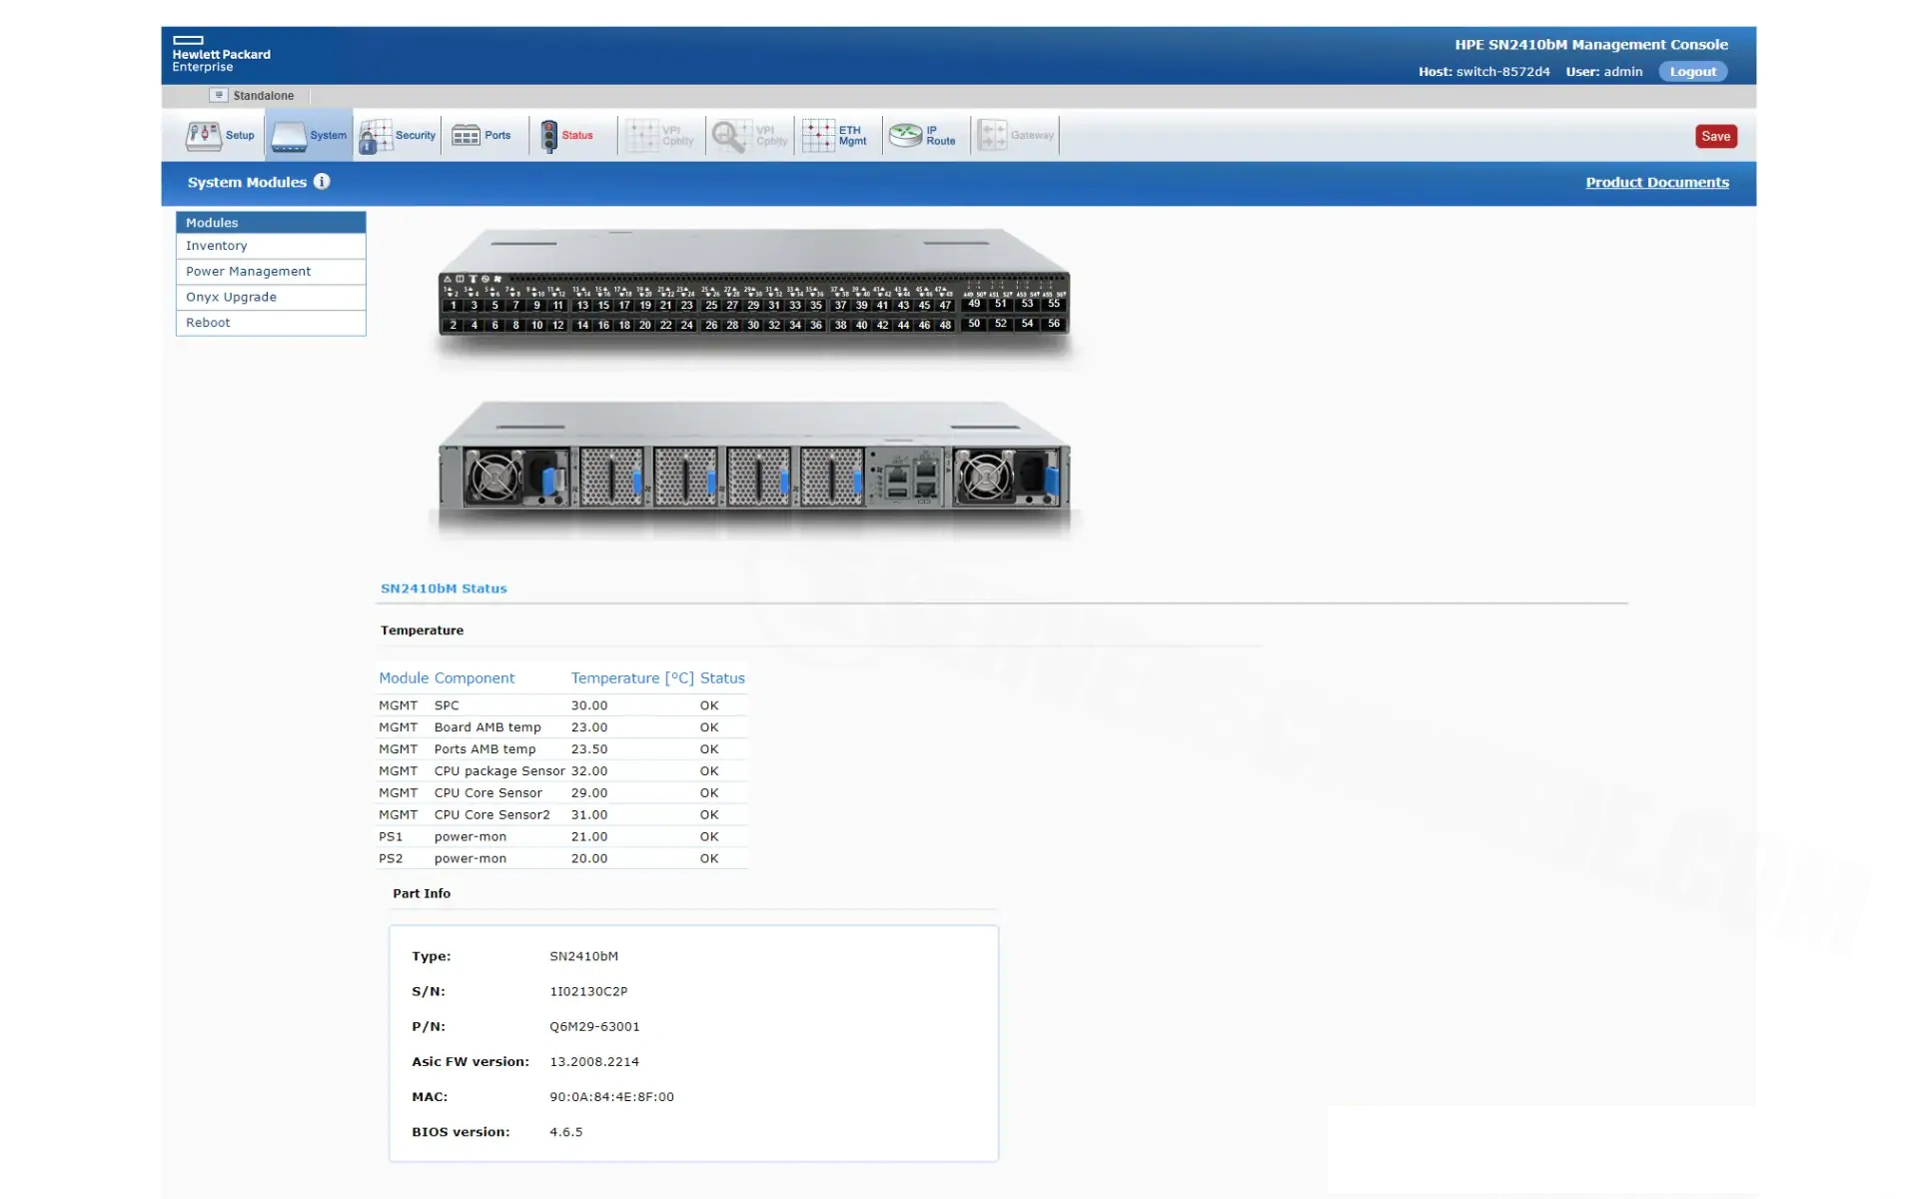
Task: Click the Ports toolbar icon
Action: (x=466, y=136)
